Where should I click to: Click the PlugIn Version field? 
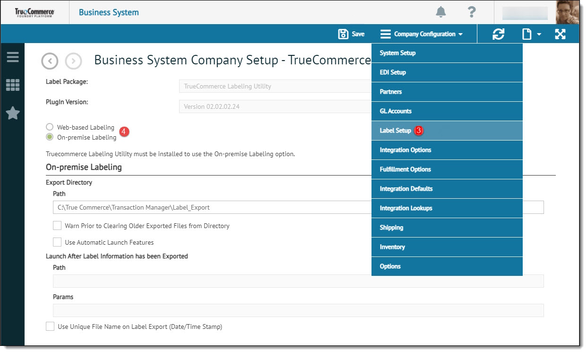276,106
